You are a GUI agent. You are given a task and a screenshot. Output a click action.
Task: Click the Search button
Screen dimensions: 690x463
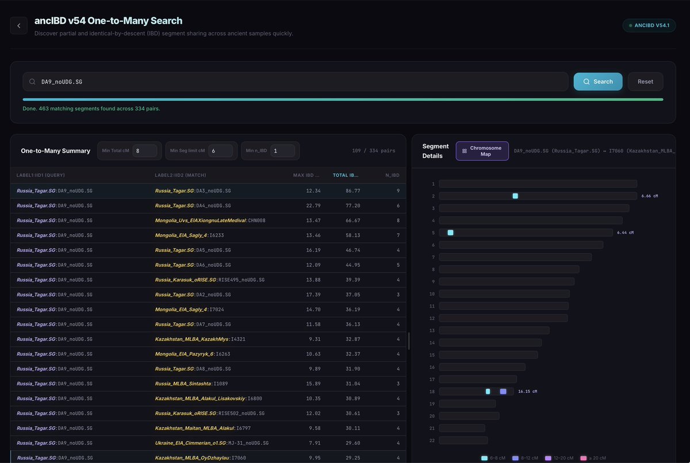[x=598, y=82]
